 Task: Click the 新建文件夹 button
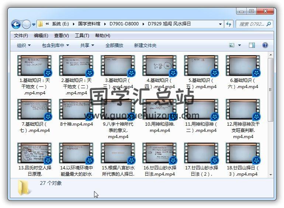[145, 45]
